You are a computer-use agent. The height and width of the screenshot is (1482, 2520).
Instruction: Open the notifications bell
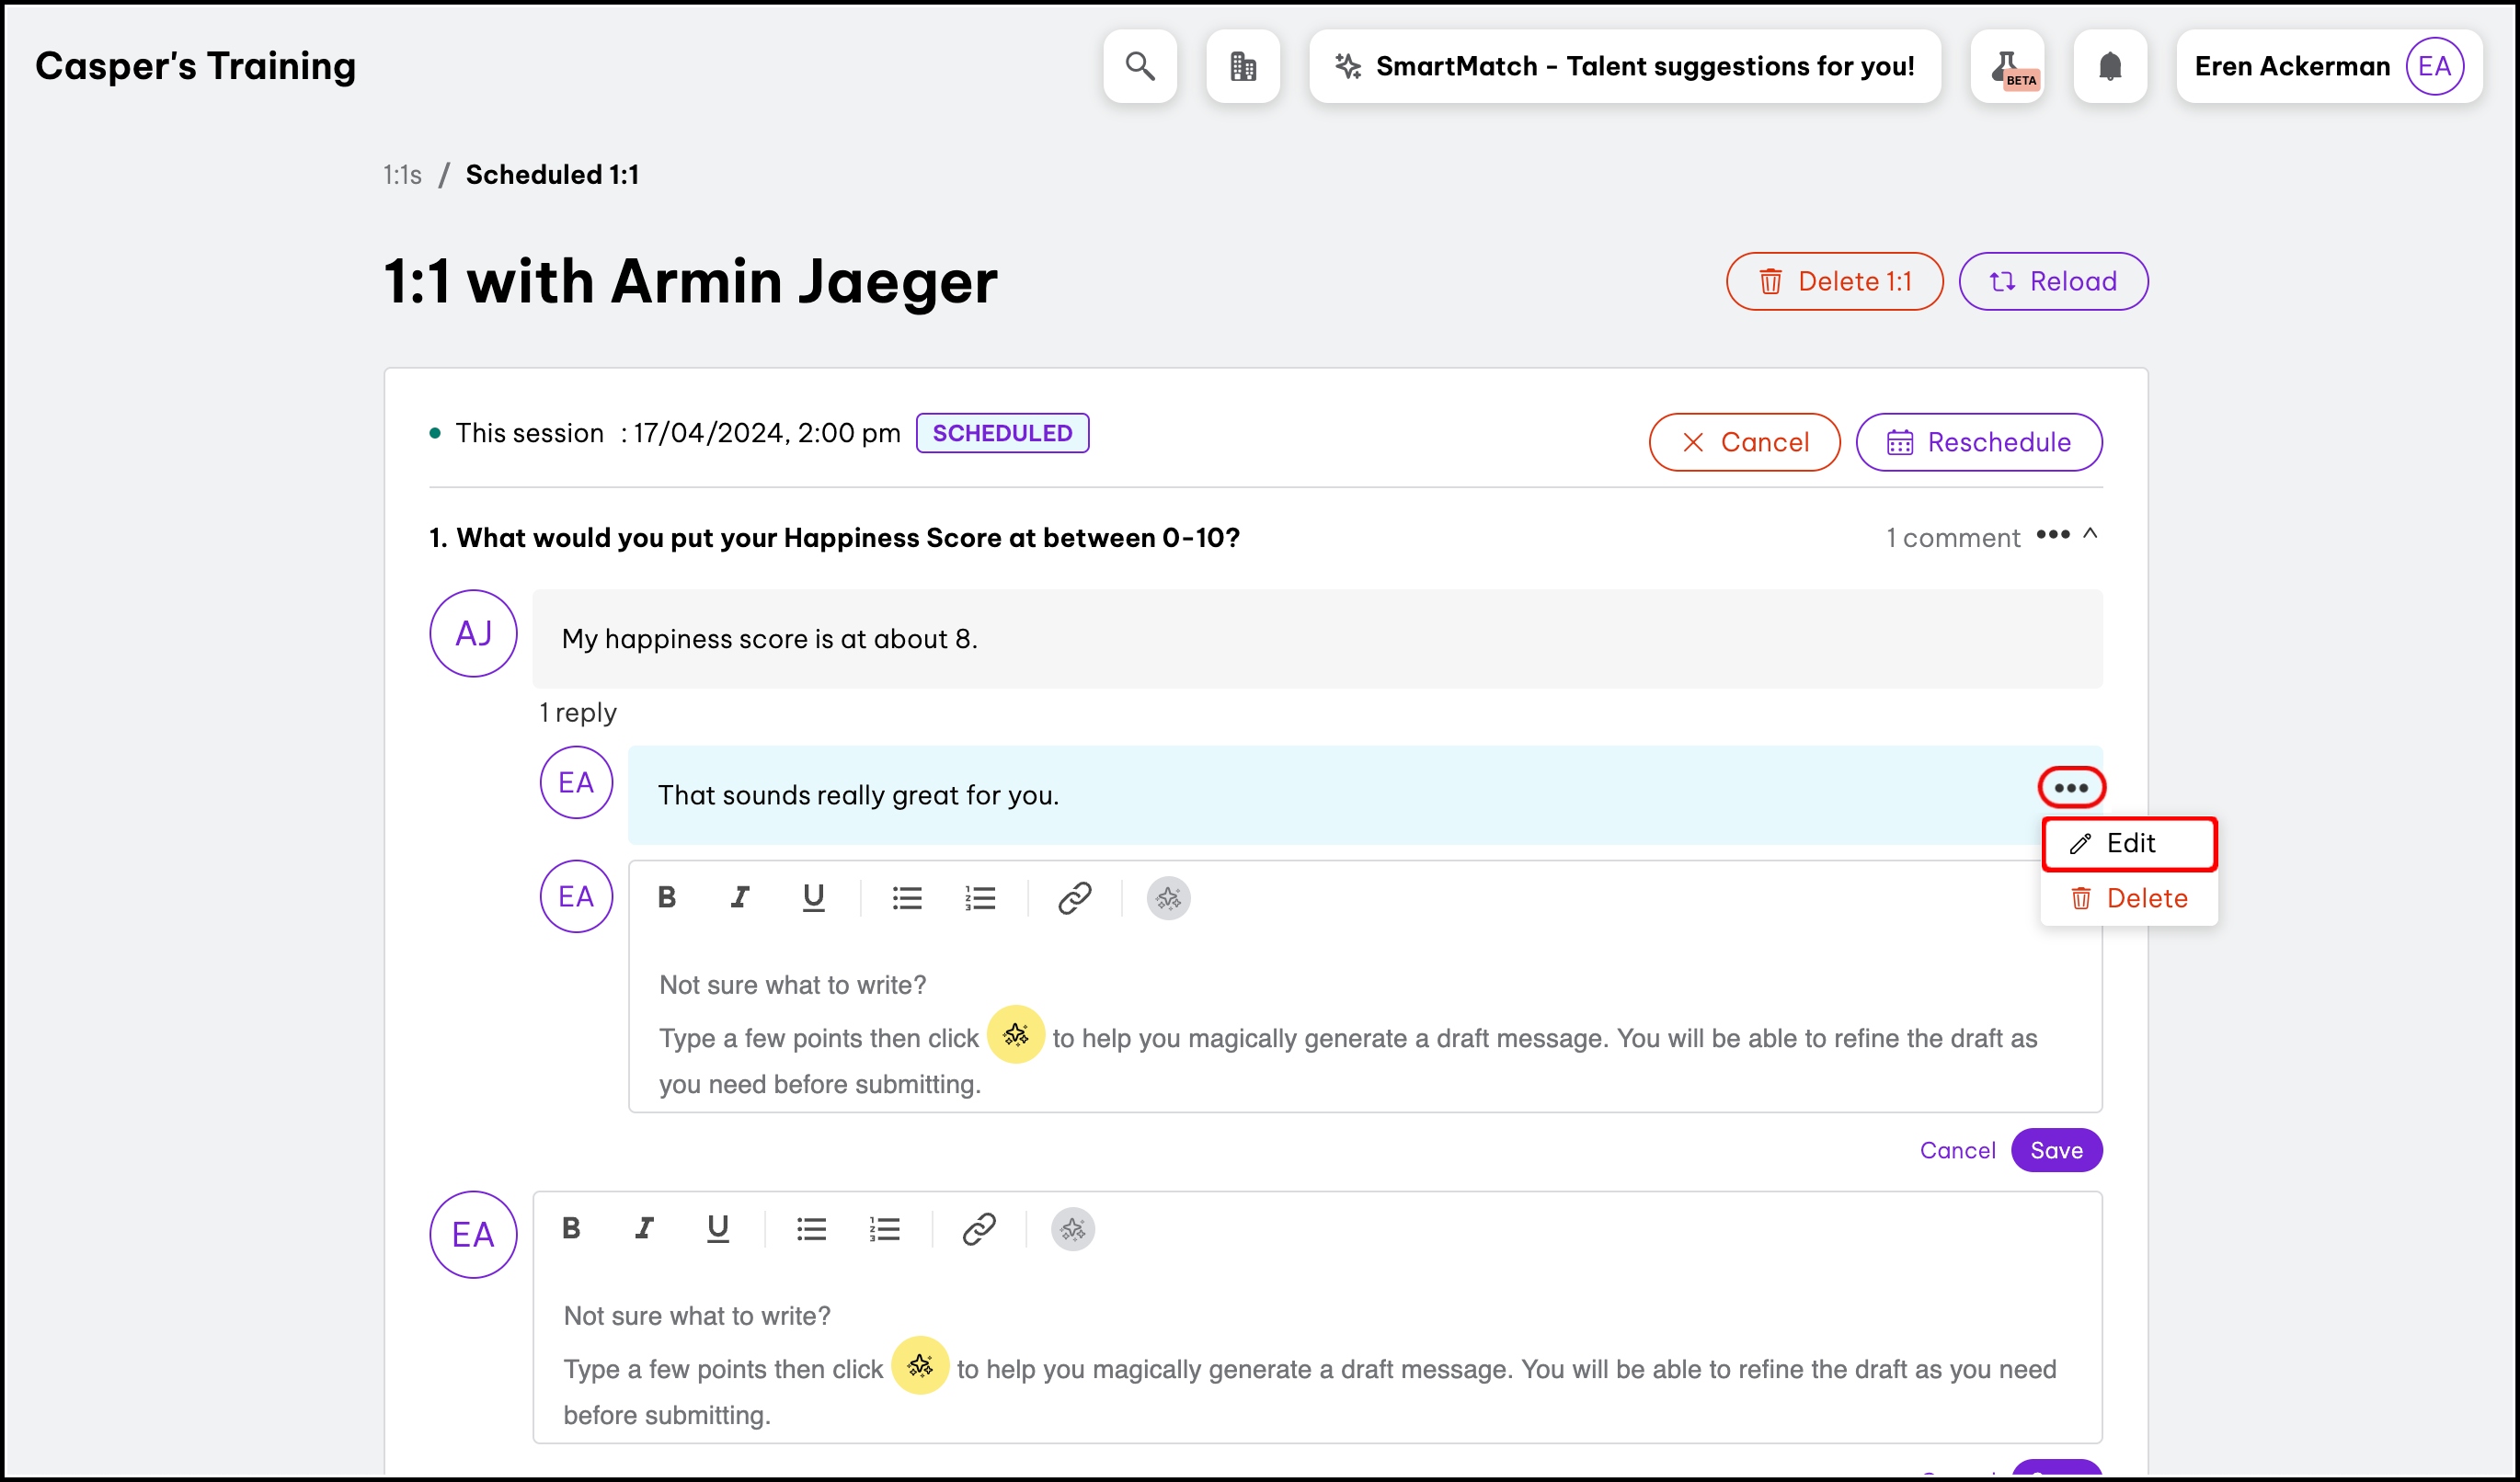[2110, 66]
